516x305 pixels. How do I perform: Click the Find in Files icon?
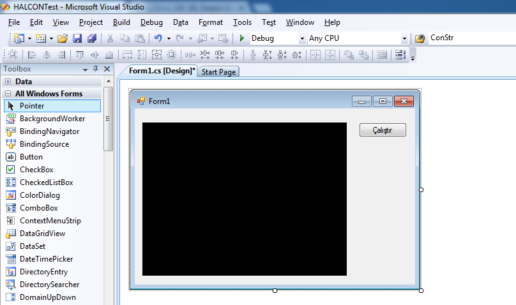click(x=420, y=38)
